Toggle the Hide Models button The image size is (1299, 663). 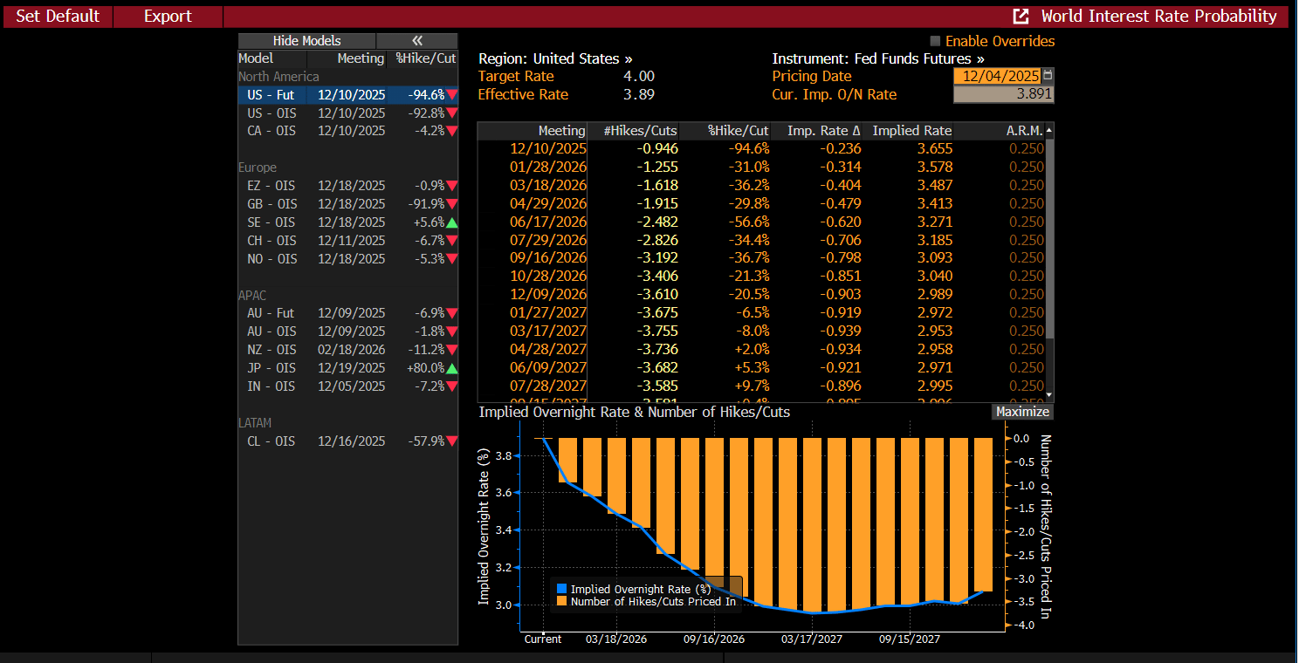tap(306, 41)
